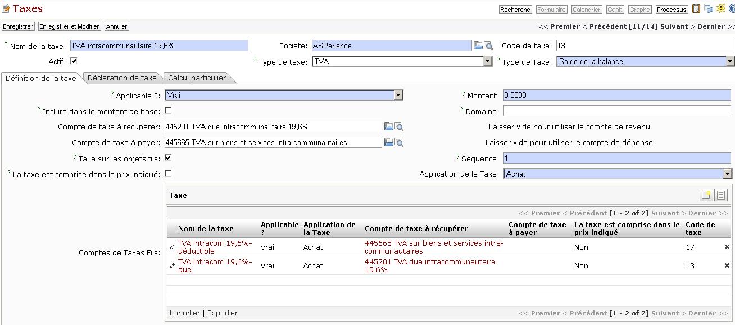Click the clipboard icon in top toolbar
The width and height of the screenshot is (735, 325).
696,9
